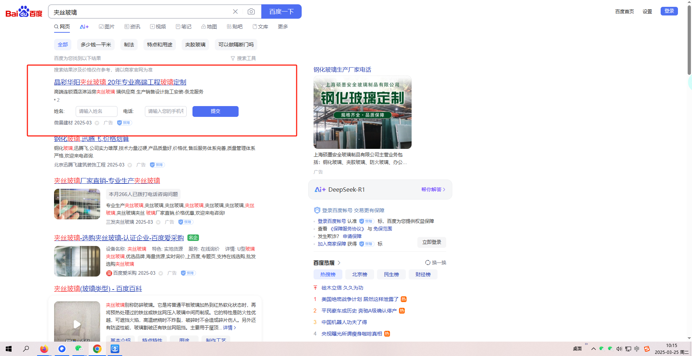The image size is (692, 356).
Task: Click the 设置 link in the header
Action: 647,12
